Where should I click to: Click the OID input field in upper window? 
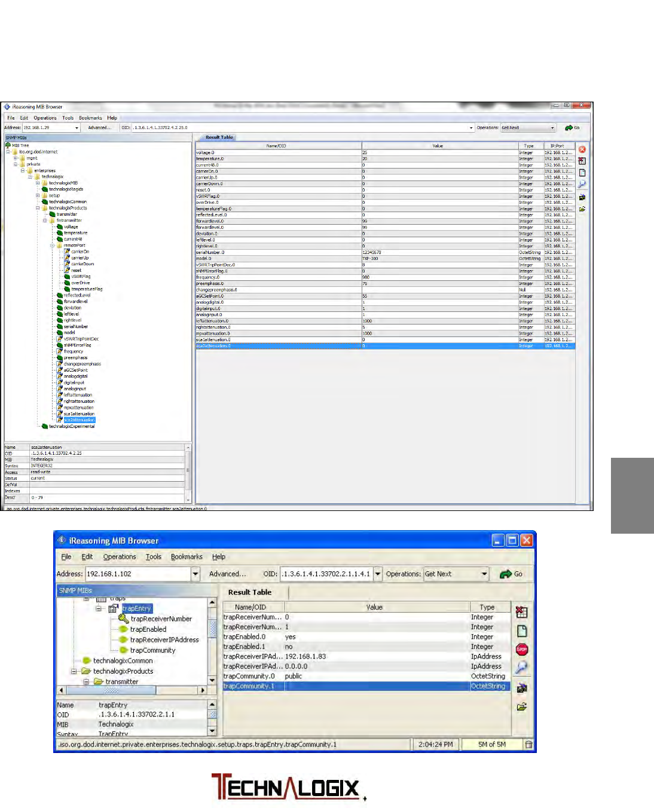pyautogui.click(x=300, y=128)
